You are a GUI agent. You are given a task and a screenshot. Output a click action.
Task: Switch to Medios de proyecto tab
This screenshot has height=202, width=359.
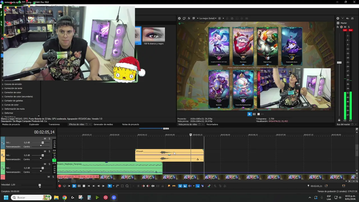click(11, 124)
